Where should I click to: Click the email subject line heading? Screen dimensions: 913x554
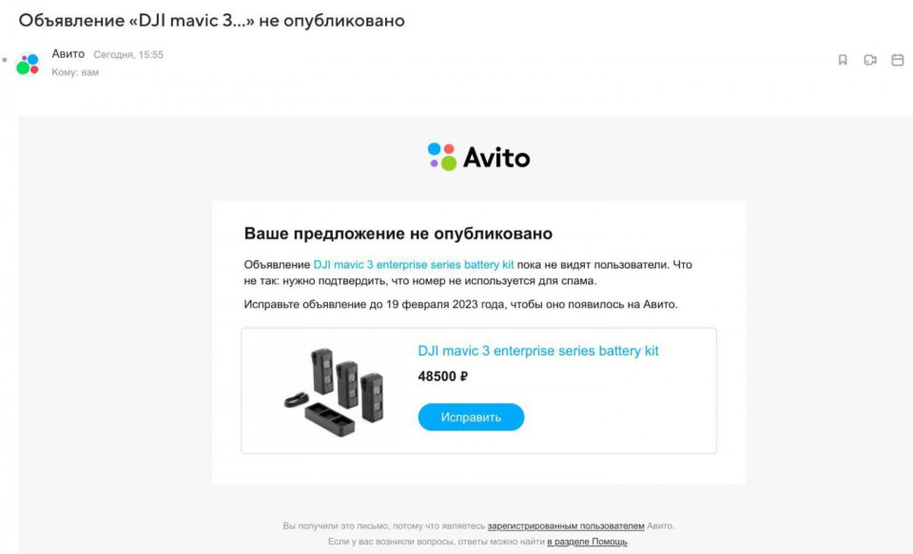pos(211,20)
